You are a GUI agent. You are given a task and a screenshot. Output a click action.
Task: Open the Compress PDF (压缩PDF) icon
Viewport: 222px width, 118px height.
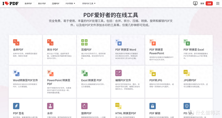84,42
